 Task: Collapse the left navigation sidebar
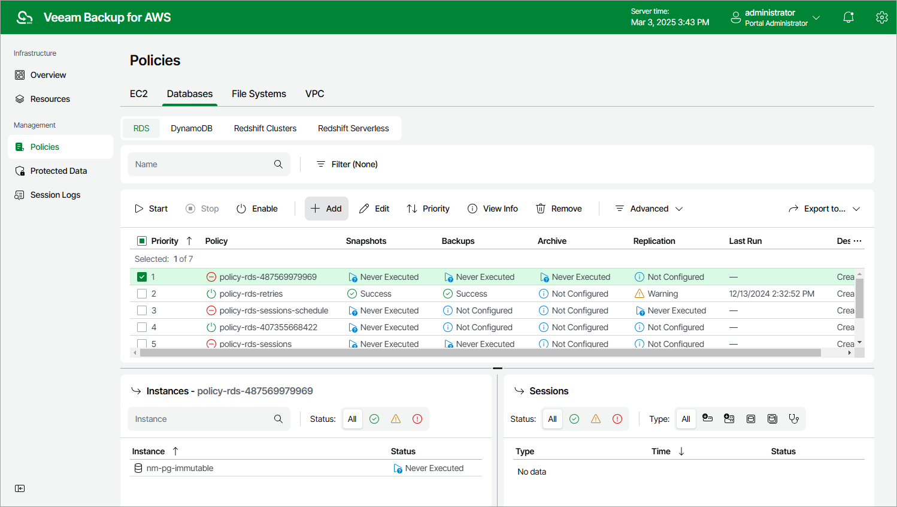pyautogui.click(x=20, y=488)
